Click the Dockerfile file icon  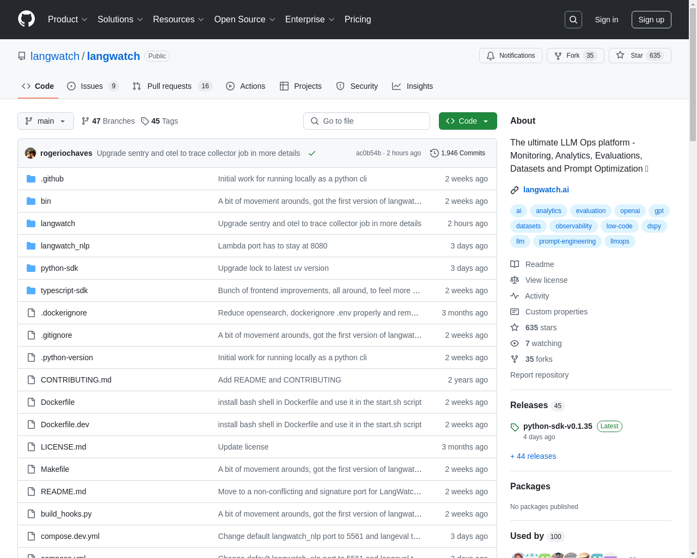coord(31,402)
